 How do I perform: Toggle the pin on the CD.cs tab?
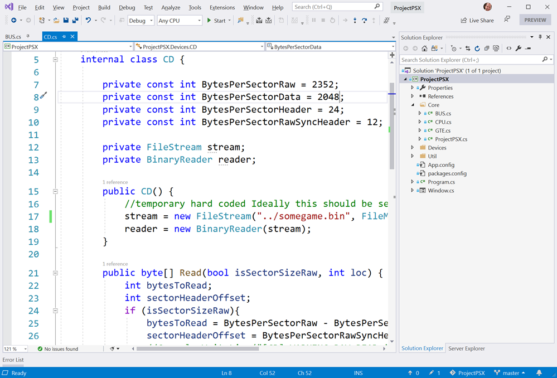click(64, 36)
